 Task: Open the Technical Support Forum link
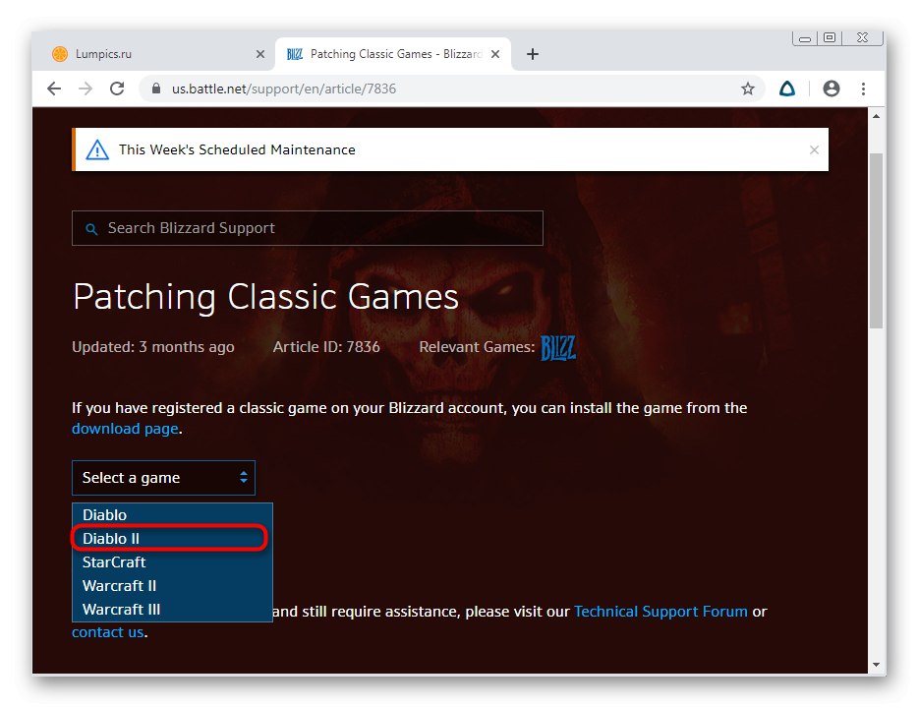(661, 612)
